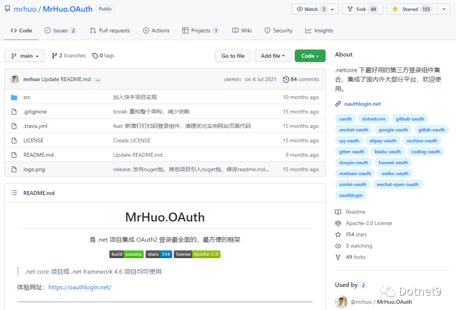The height and width of the screenshot is (310, 456).
Task: Select the weibo-oauth topic tag
Action: tap(395, 173)
